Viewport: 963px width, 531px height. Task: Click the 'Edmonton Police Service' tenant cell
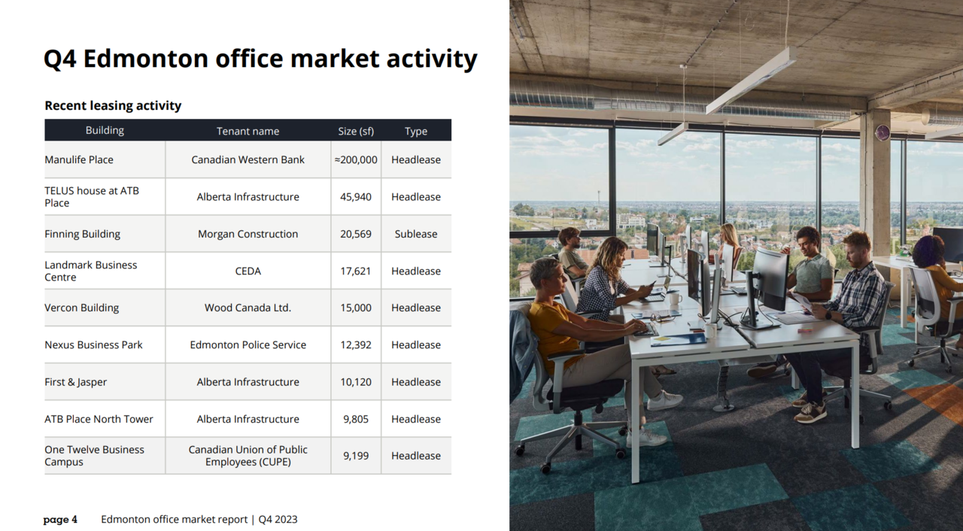pyautogui.click(x=248, y=344)
